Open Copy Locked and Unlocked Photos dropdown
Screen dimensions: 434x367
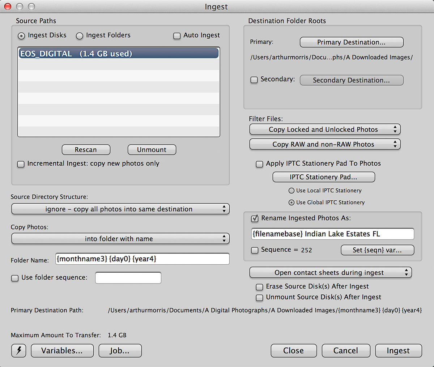[x=325, y=129]
